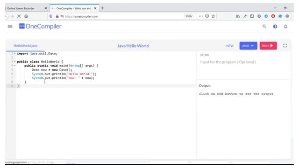Click the println "Hello World!" line
The image size is (299, 168).
pos(64,74)
